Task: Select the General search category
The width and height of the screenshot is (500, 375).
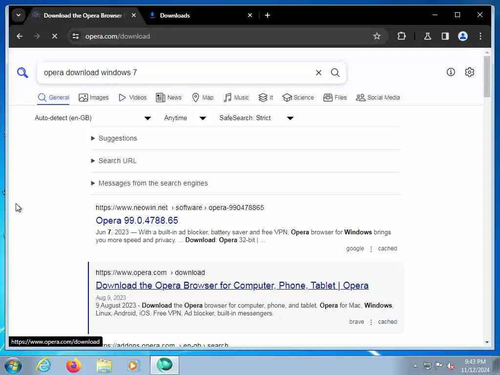Action: tap(53, 98)
